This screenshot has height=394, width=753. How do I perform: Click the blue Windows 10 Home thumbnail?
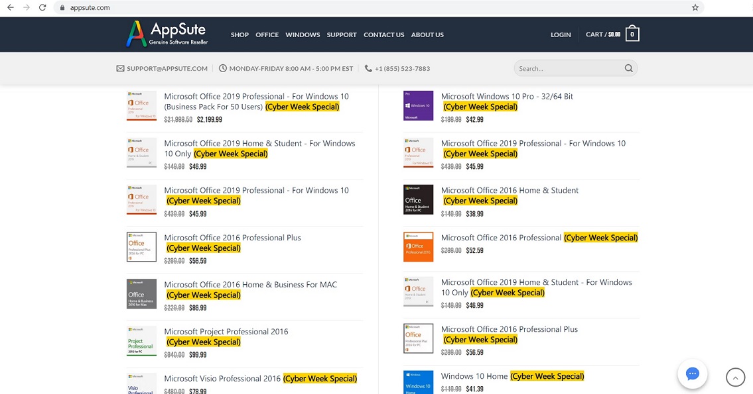tap(418, 383)
